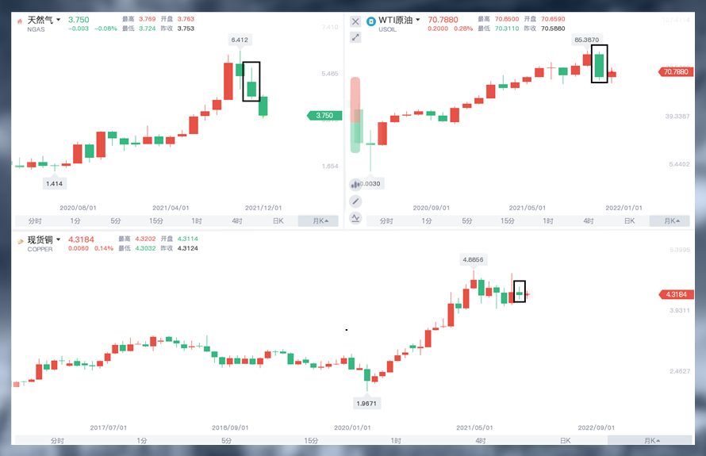
Task: Select 5分 timeframe in WTI chart
Action: [x=467, y=221]
